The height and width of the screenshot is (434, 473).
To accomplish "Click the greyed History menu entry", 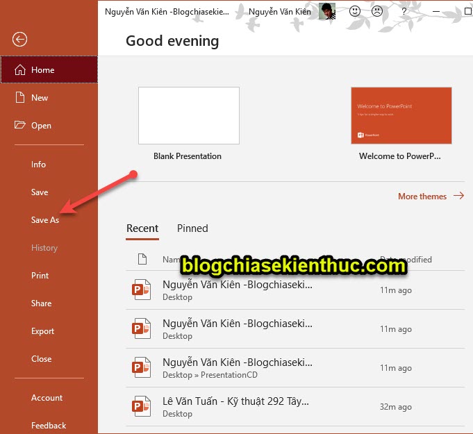I will click(44, 248).
